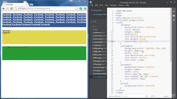This screenshot has height=99, width=177.
Task: Click the Working Files header label
Action: coord(97,10)
